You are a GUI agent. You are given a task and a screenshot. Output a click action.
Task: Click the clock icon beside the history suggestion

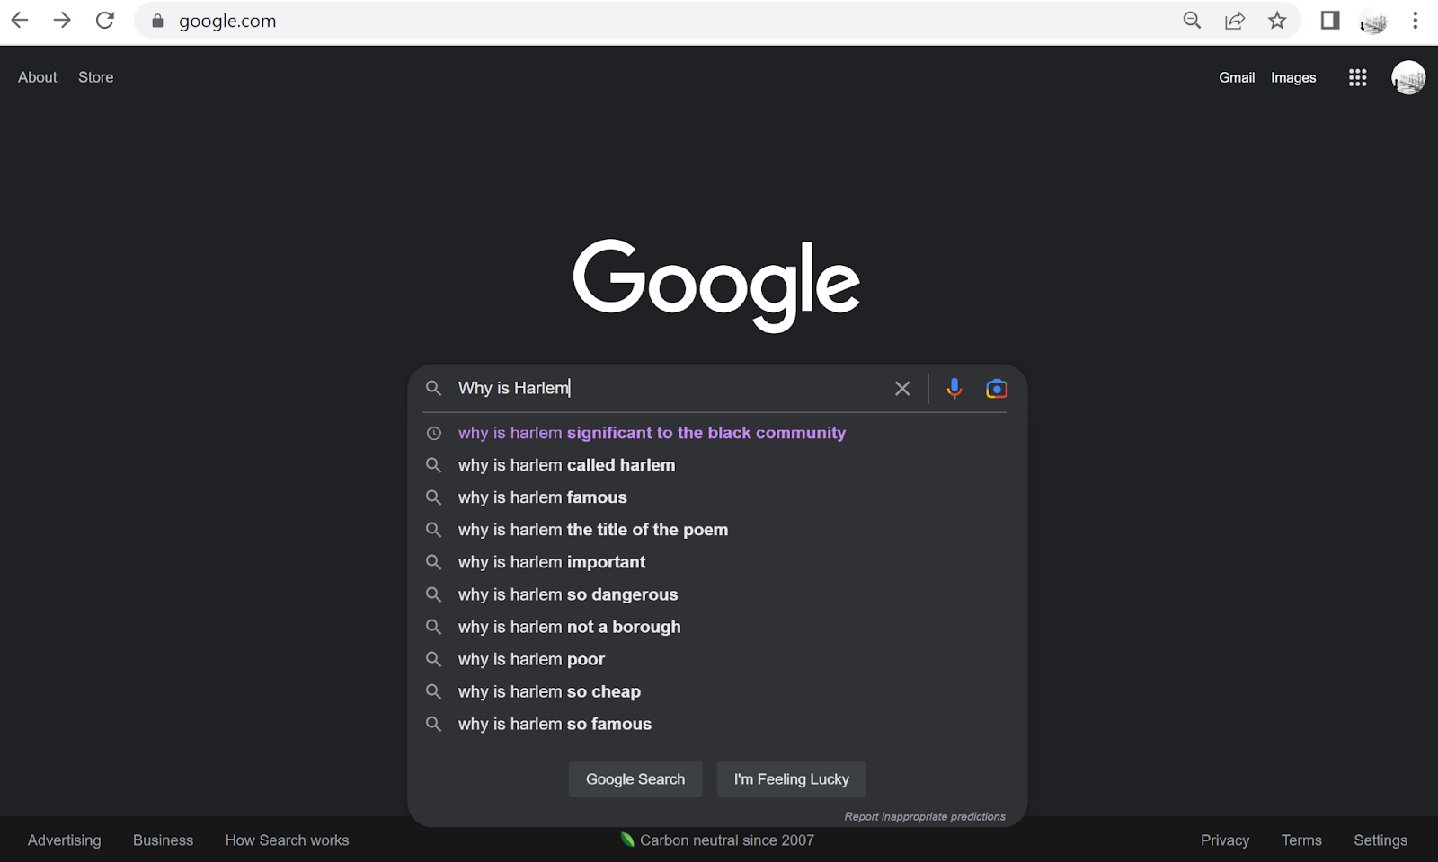pos(433,433)
